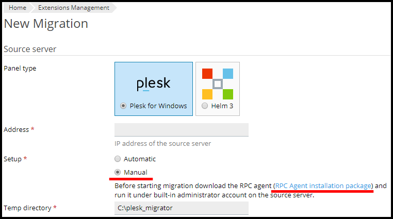Screen dimensions: 393x219
Task: Click the New Migration page heading
Action: (x=46, y=24)
